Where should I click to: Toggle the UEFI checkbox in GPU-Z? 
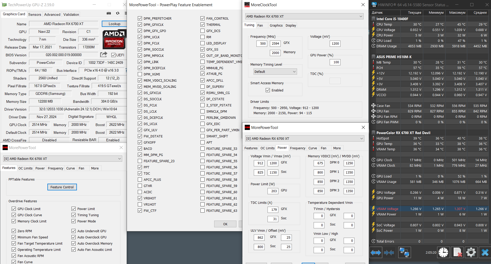[x=113, y=55]
